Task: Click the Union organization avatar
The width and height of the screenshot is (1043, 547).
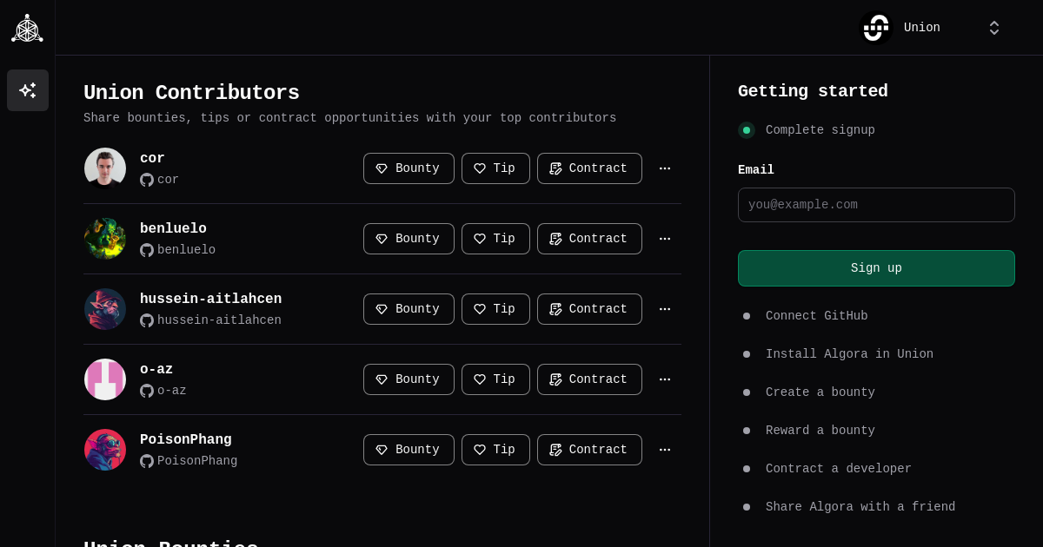Action: point(876,28)
